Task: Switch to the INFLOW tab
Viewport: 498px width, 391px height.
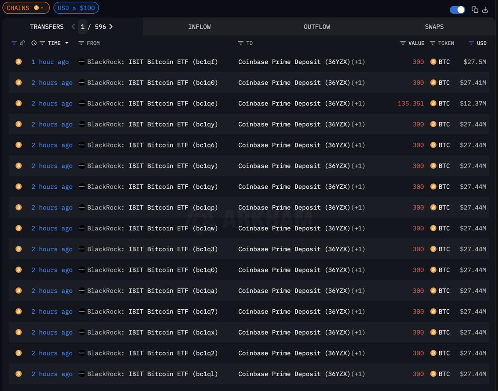Action: pyautogui.click(x=199, y=26)
